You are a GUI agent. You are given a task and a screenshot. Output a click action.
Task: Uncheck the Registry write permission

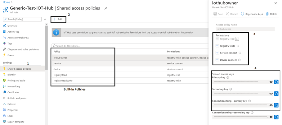(217, 46)
